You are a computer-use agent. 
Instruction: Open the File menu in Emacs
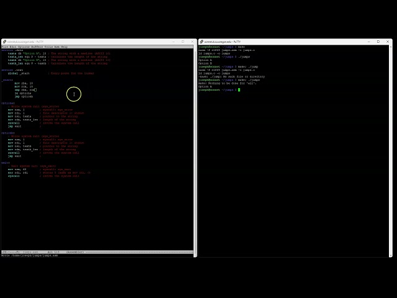5,47
